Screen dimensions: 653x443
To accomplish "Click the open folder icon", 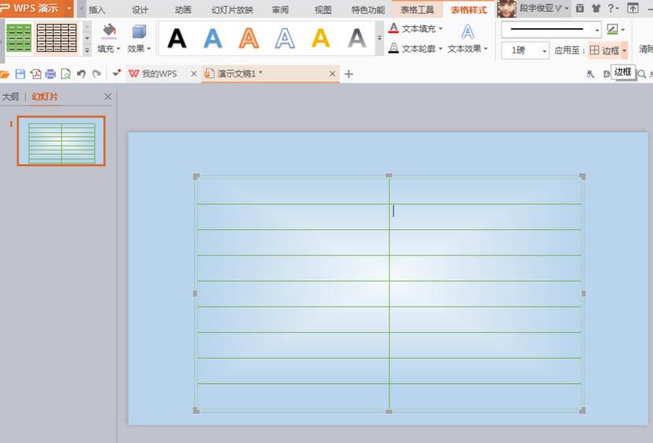I will click(5, 74).
